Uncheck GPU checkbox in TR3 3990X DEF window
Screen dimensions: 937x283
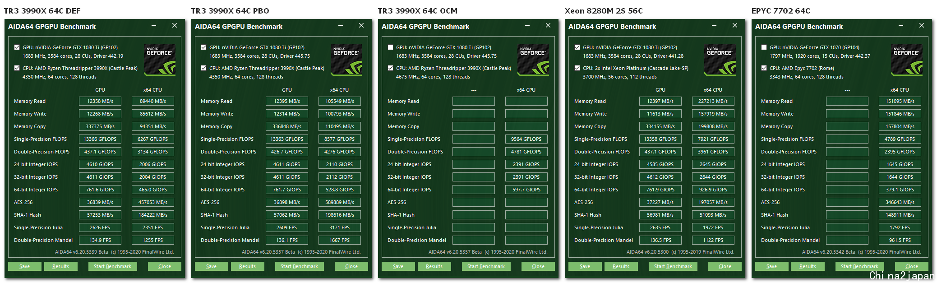click(17, 47)
